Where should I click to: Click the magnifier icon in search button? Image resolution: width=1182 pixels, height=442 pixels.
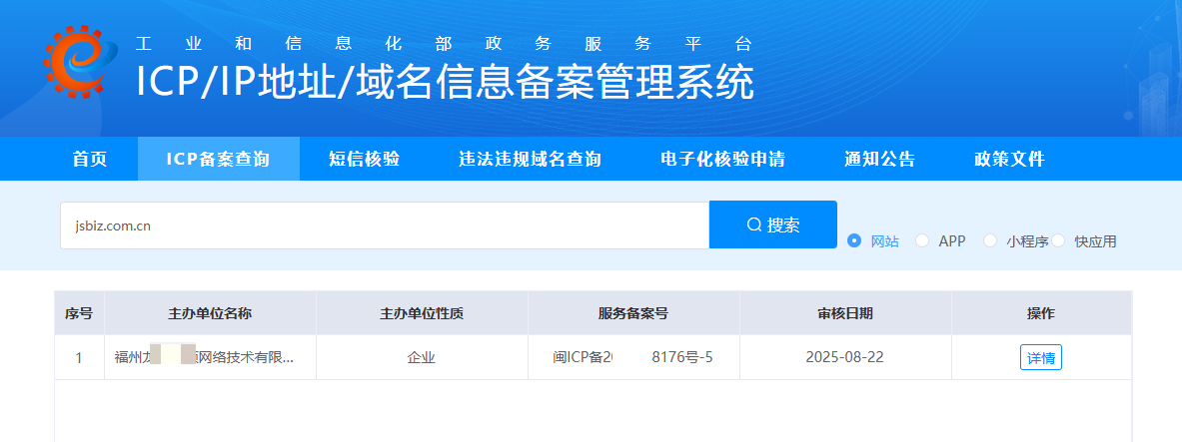pyautogui.click(x=753, y=224)
